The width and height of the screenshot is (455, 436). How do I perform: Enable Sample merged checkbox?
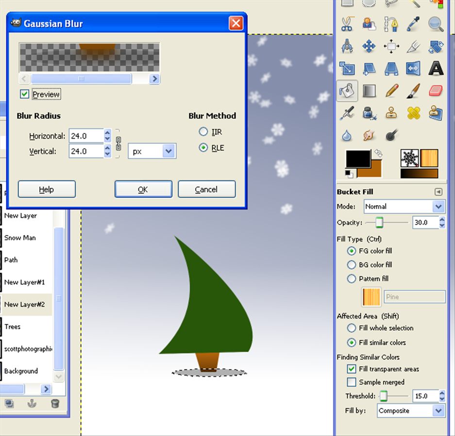coord(352,382)
